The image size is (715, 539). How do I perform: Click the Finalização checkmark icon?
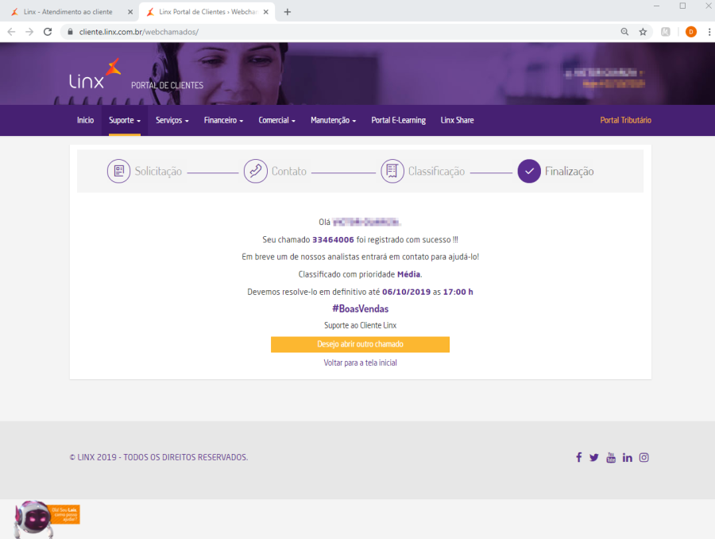[x=529, y=171]
